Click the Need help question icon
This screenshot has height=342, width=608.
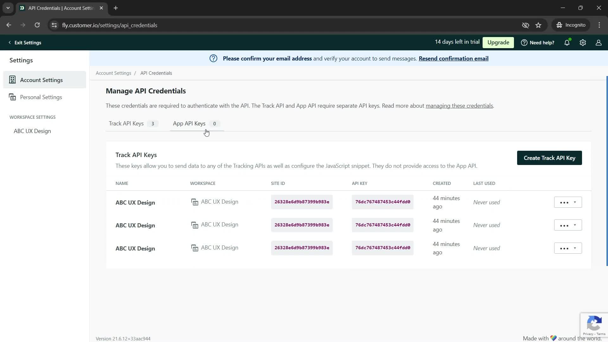tap(524, 42)
